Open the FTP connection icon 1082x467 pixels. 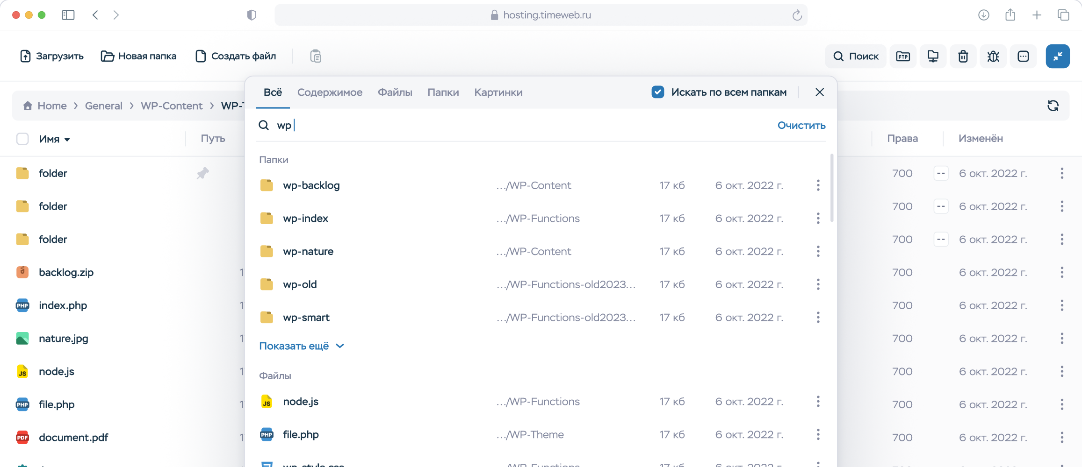click(902, 57)
